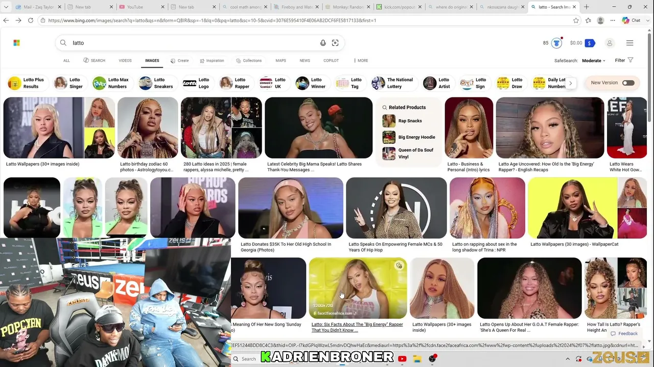Toggle the New Version switch
654x367 pixels.
point(628,83)
